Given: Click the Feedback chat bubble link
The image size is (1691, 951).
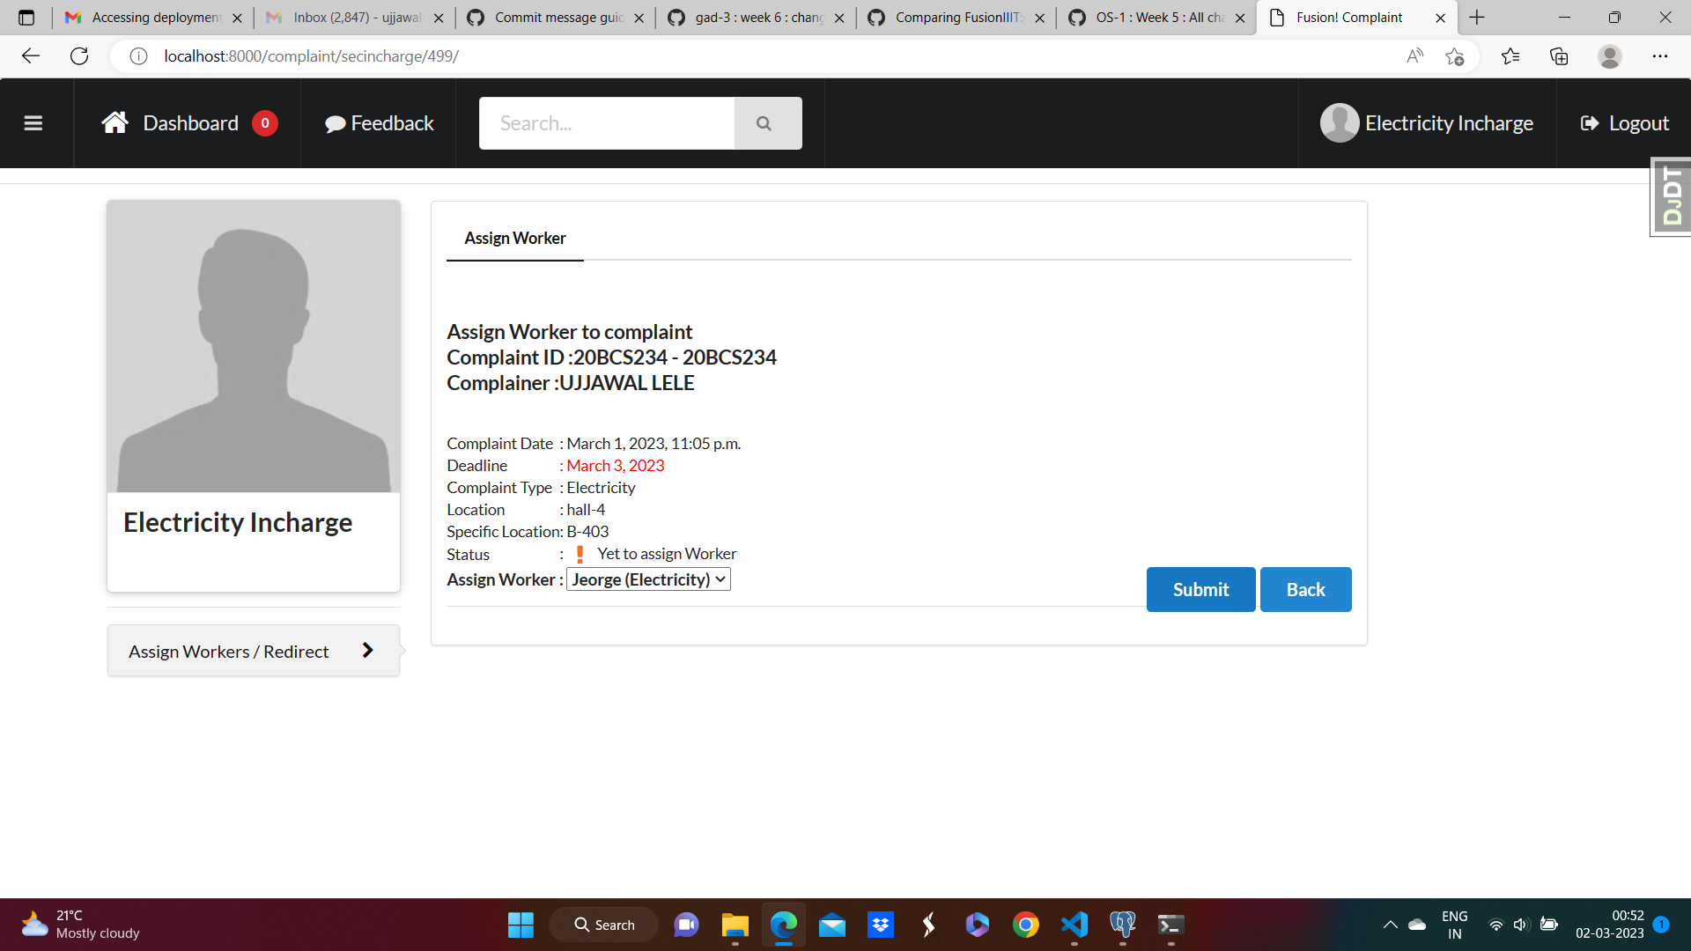Looking at the screenshot, I should (x=380, y=123).
